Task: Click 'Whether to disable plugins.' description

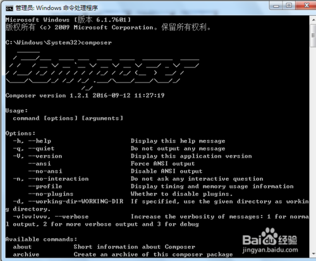Action: [182, 194]
